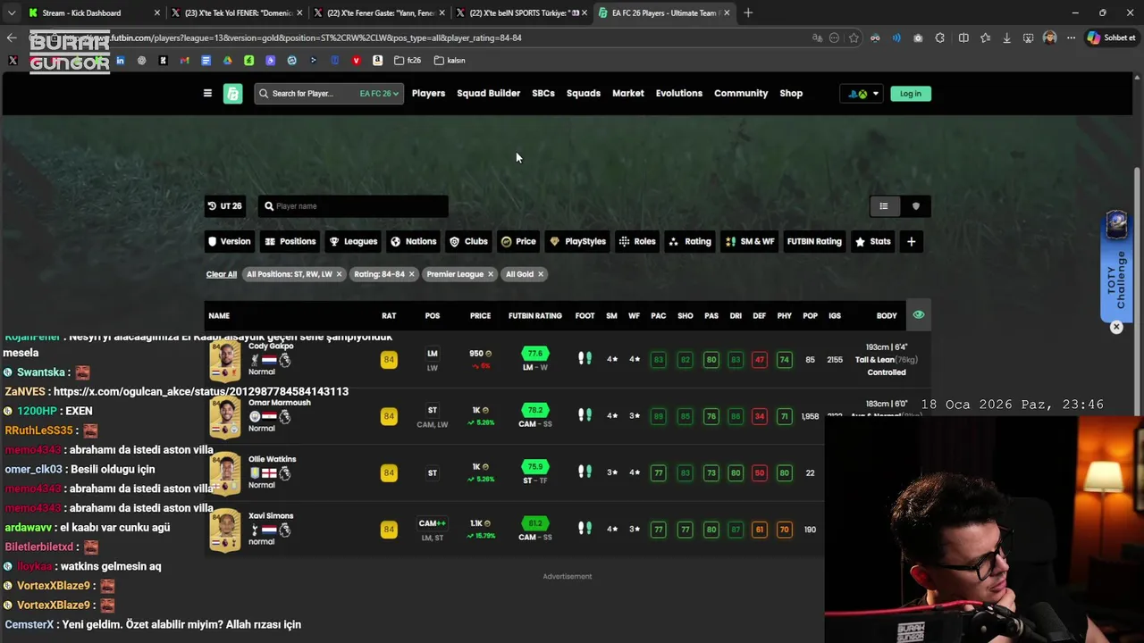This screenshot has width=1144, height=643.
Task: Open the SBCs menu
Action: (x=543, y=93)
